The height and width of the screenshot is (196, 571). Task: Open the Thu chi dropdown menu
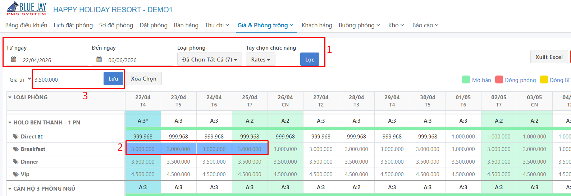tap(217, 25)
